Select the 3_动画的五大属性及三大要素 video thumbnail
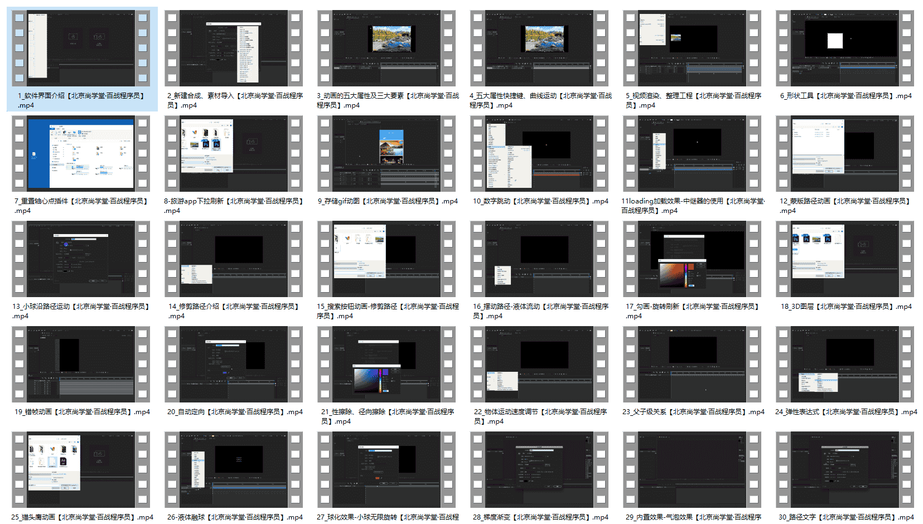Image resolution: width=923 pixels, height=524 pixels. [386, 48]
